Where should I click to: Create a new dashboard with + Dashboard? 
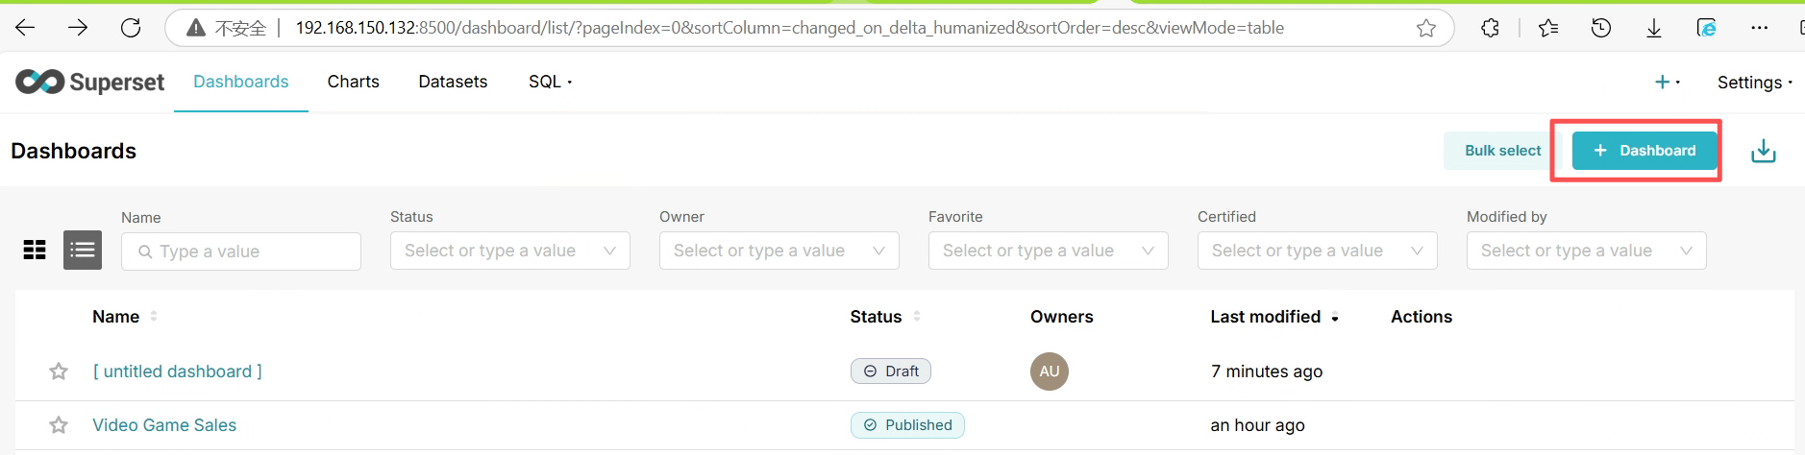(x=1644, y=151)
